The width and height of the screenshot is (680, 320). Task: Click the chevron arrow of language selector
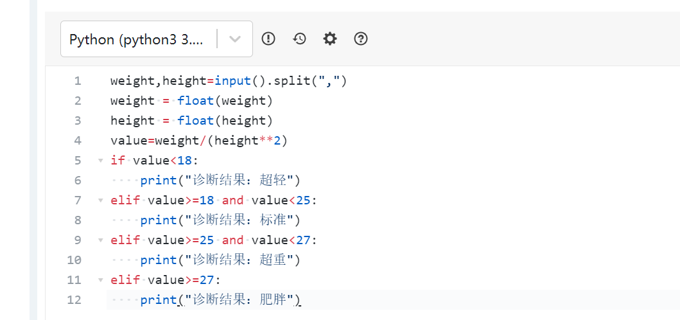pos(234,39)
